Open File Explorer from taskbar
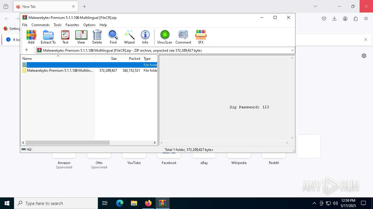The width and height of the screenshot is (373, 209). (x=134, y=203)
